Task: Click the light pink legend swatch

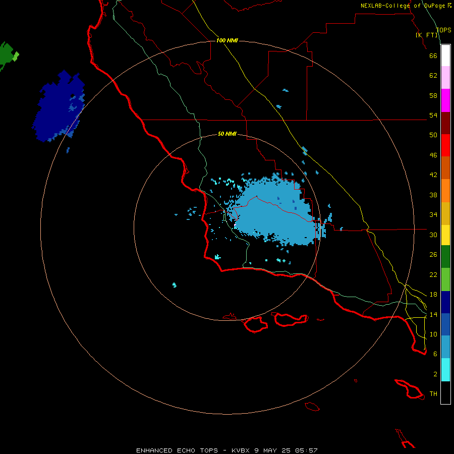Action: [445, 77]
